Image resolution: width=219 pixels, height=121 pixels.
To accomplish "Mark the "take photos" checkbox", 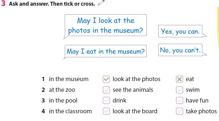I will [x=179, y=111].
